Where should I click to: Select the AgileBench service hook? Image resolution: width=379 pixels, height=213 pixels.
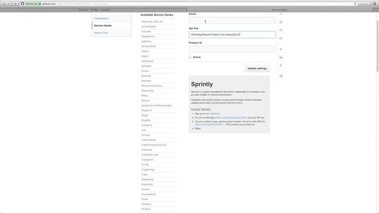tap(148, 37)
